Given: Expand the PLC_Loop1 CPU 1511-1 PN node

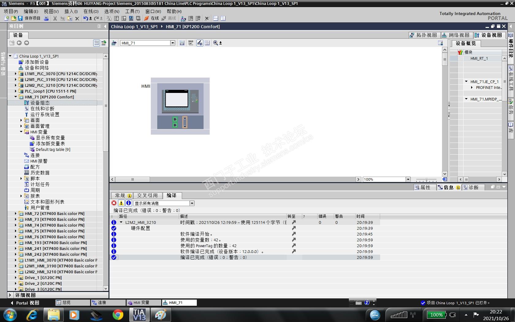Looking at the screenshot, I should (x=16, y=91).
